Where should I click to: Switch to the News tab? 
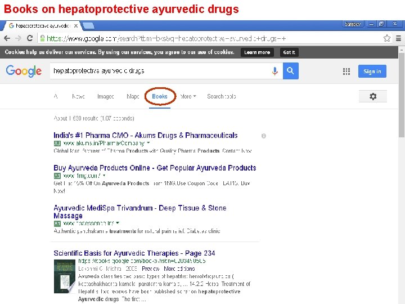[78, 96]
